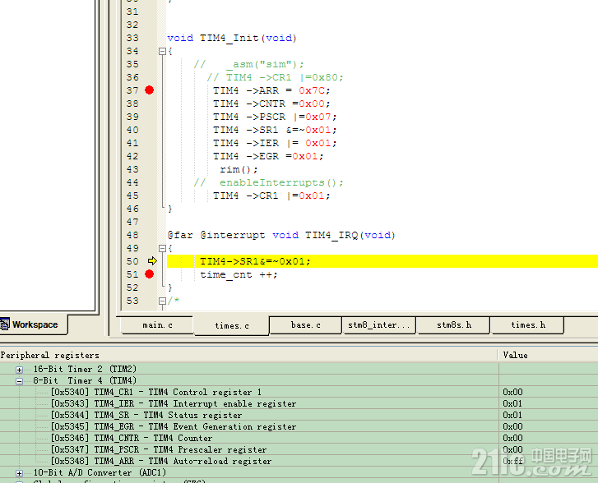Image resolution: width=598 pixels, height=483 pixels.
Task: Click the commented enableInterrupts() line
Action: 268,183
